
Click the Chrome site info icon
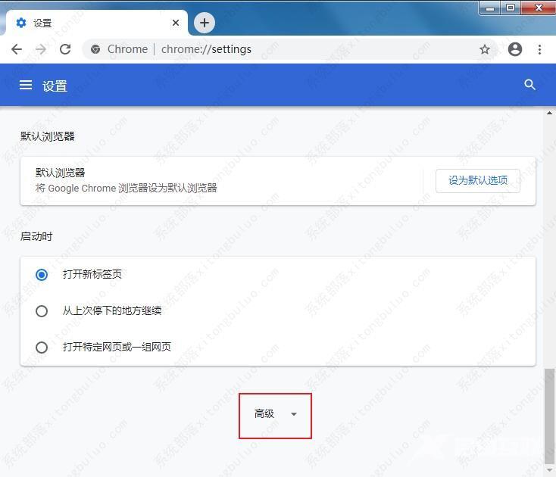[x=95, y=49]
